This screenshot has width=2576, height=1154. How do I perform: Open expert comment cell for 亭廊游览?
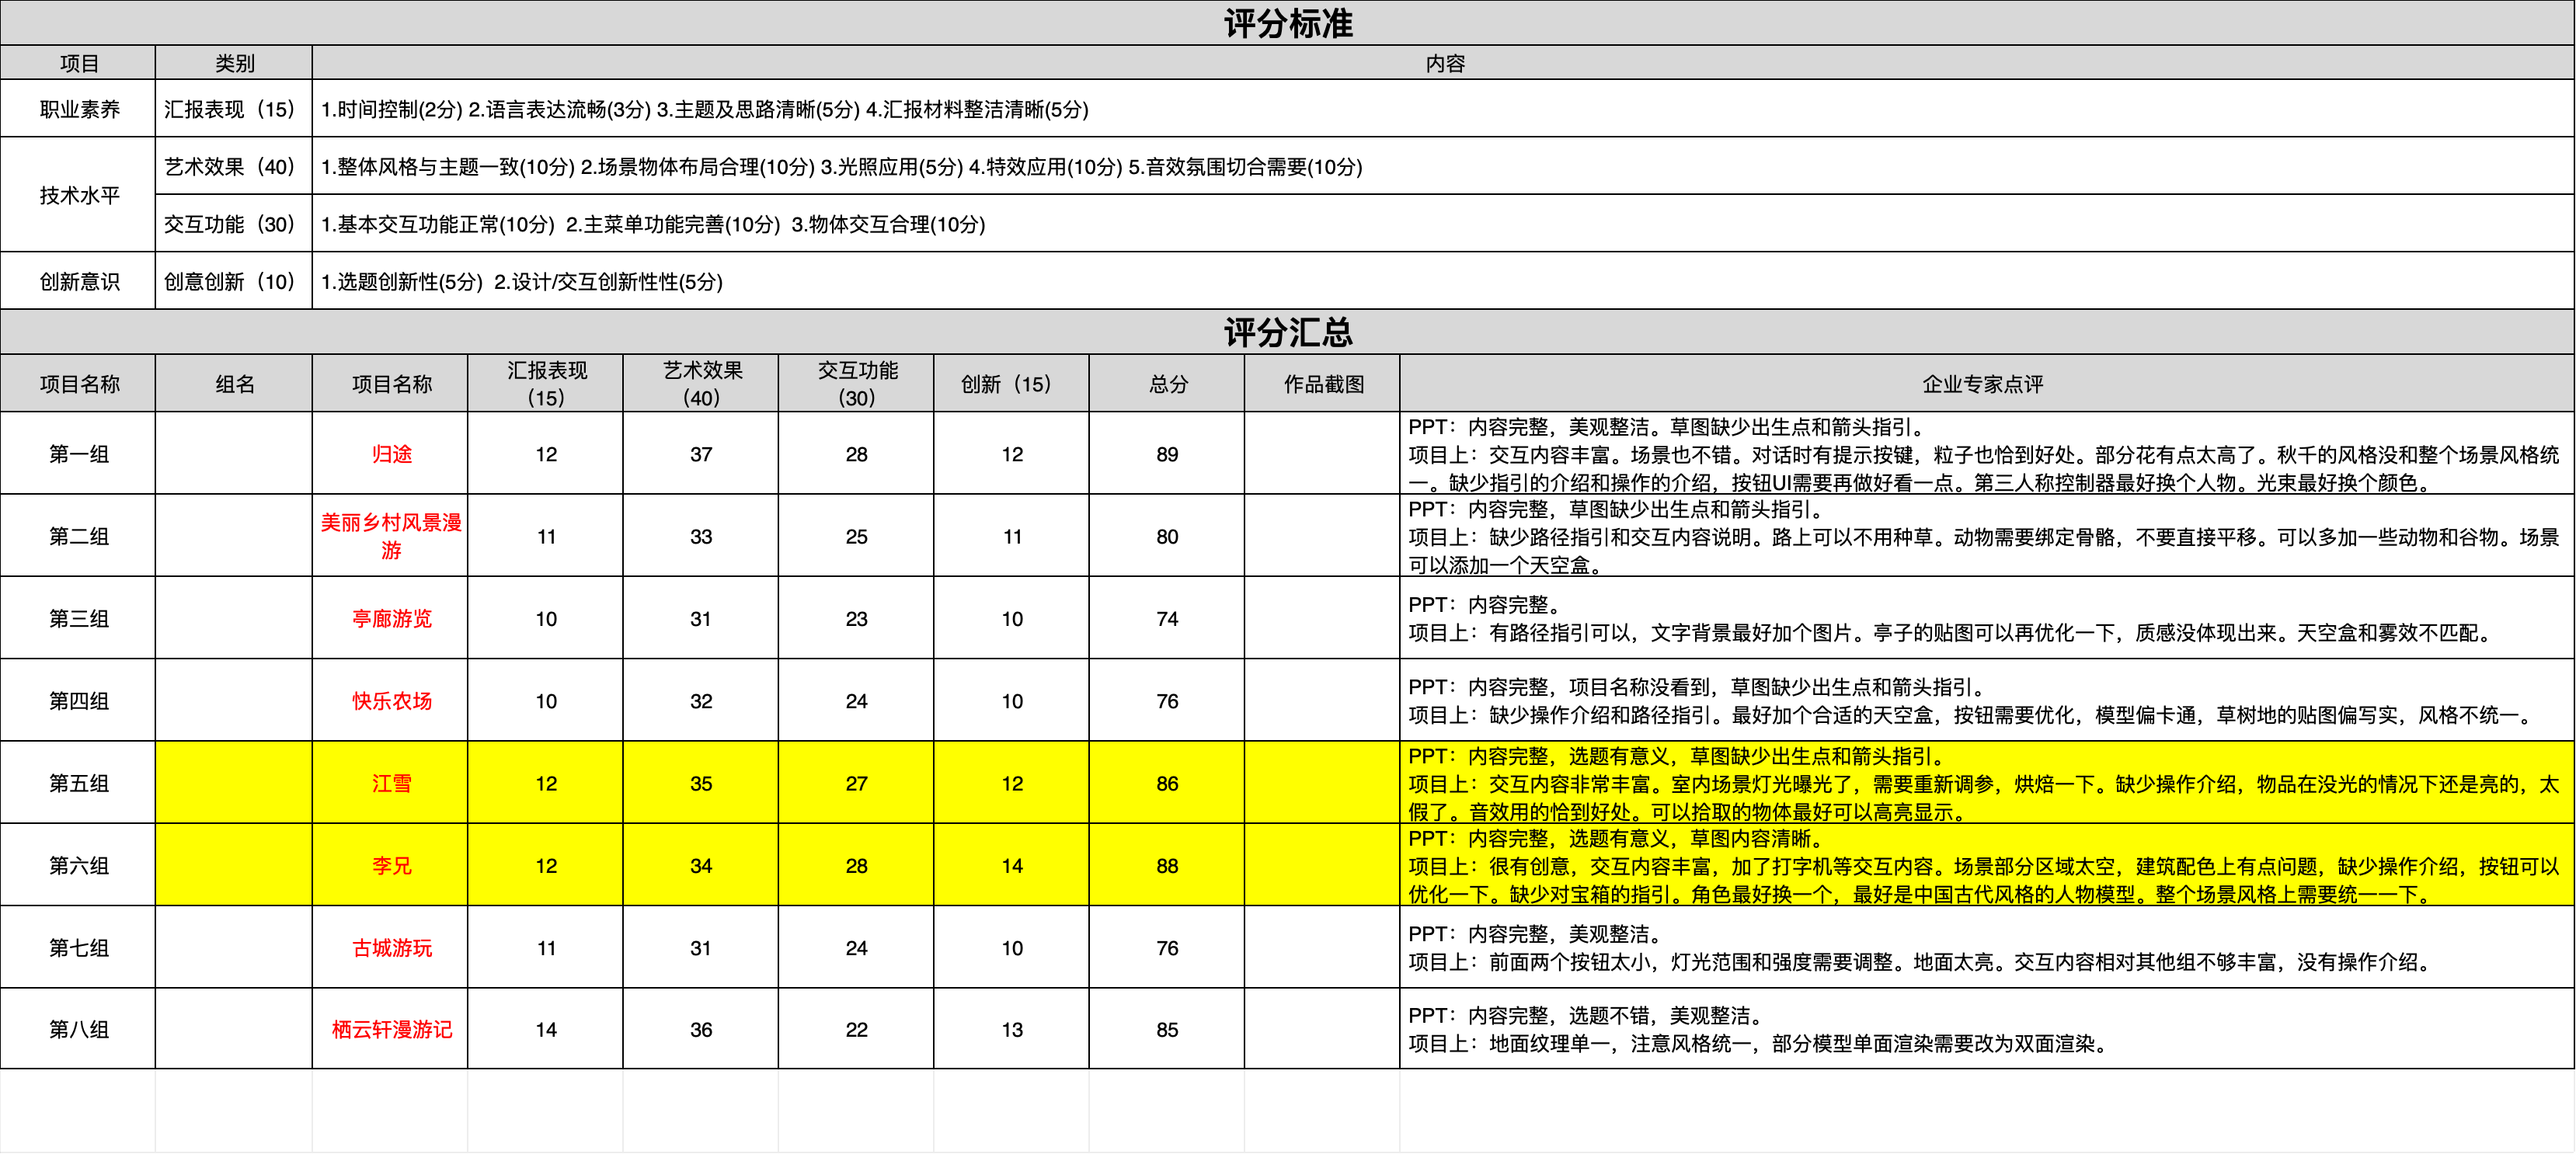1988,618
